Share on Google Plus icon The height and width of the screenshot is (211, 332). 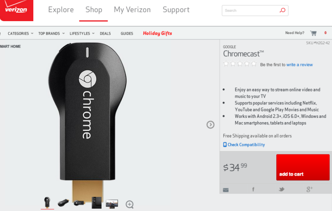click(x=309, y=189)
